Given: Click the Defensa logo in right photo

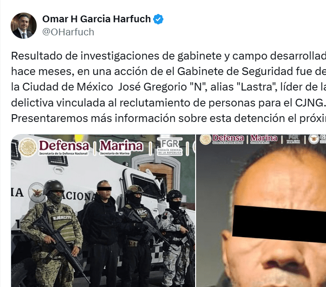Looking at the screenshot, I should 228,139.
